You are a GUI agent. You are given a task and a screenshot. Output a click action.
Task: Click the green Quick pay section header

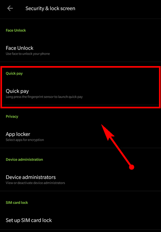[x=14, y=74]
